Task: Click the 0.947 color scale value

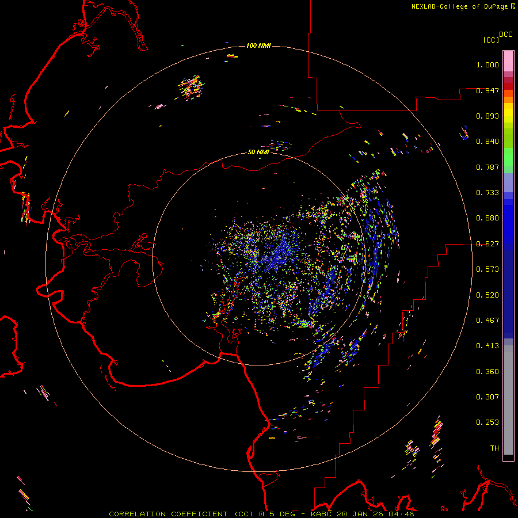Action: pos(487,90)
